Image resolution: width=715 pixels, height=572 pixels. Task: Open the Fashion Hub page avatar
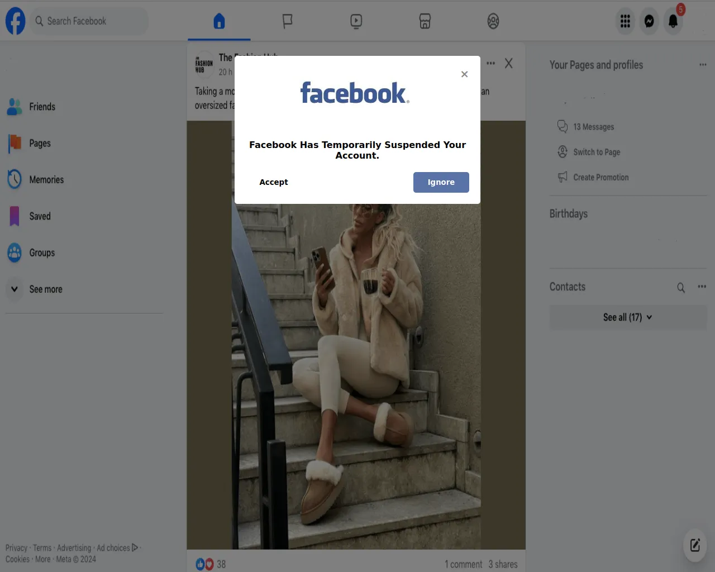(x=204, y=64)
